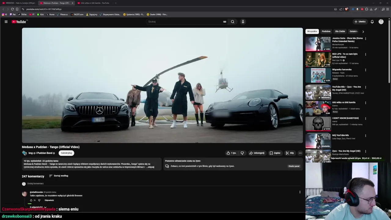Select the Wszystkie filter chip
The width and height of the screenshot is (391, 220).
point(312,31)
